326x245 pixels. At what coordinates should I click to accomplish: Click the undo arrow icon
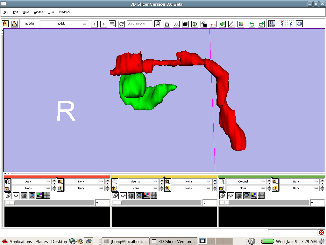(x=252, y=24)
